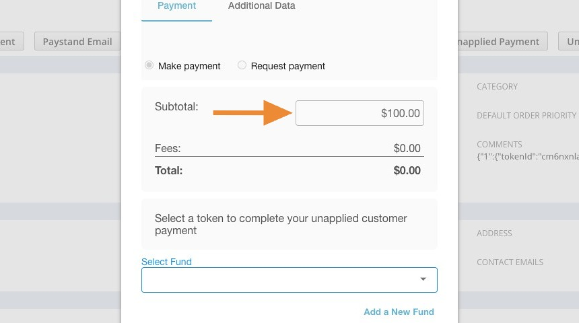This screenshot has height=323, width=579.
Task: Open the Select Fund dropdown arrow
Action: (423, 279)
